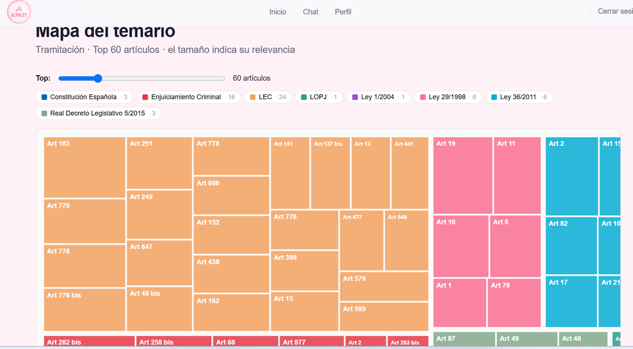Select the pink Art 11 tile
633x349 pixels.
[517, 175]
